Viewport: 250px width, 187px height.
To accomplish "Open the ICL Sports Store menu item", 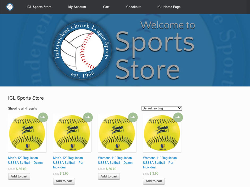I will click(x=39, y=7).
